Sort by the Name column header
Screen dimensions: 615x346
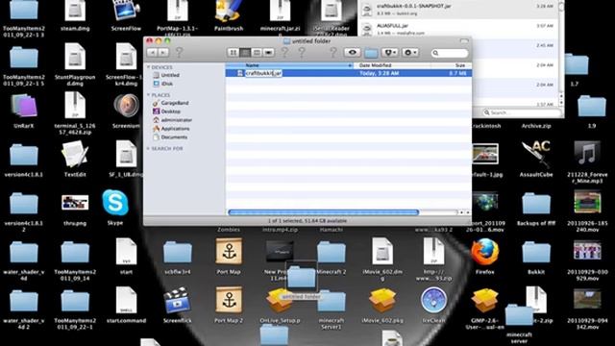click(289, 65)
